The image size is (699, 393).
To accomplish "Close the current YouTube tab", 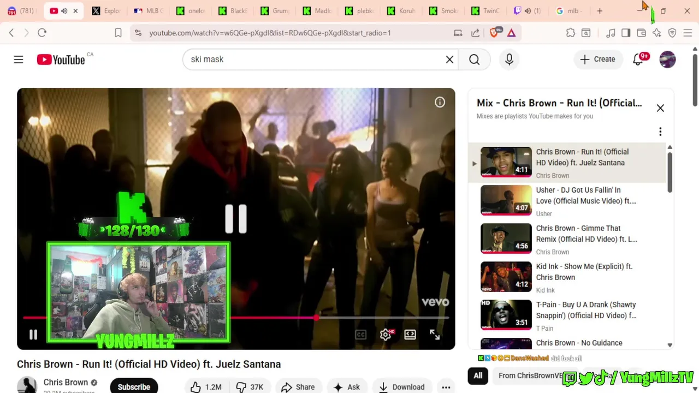I will (75, 11).
